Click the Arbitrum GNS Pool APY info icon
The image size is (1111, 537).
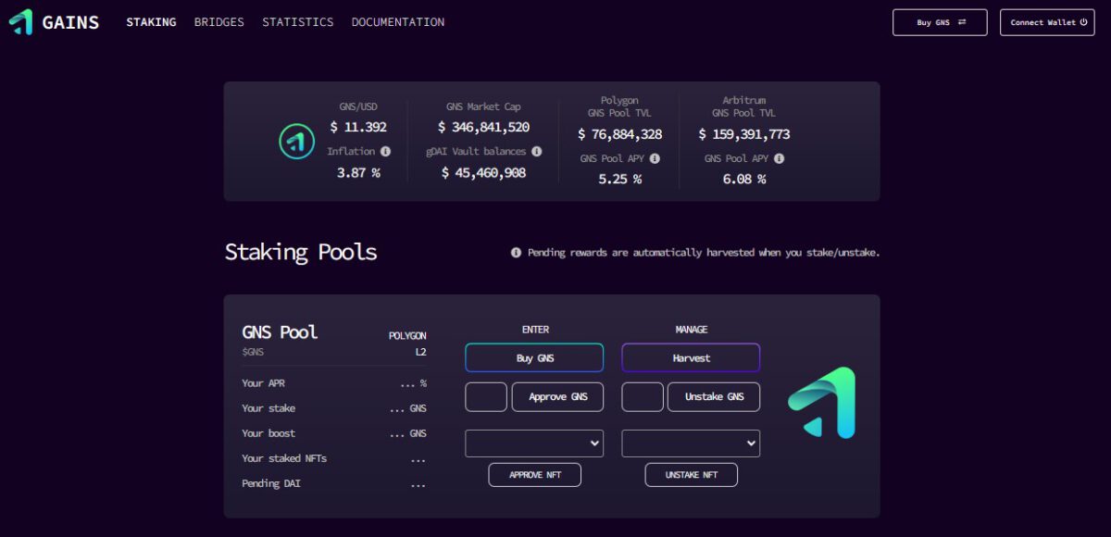point(779,158)
